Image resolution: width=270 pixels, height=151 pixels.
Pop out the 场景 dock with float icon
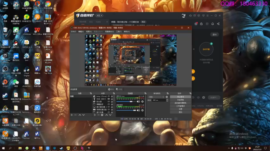(91, 93)
